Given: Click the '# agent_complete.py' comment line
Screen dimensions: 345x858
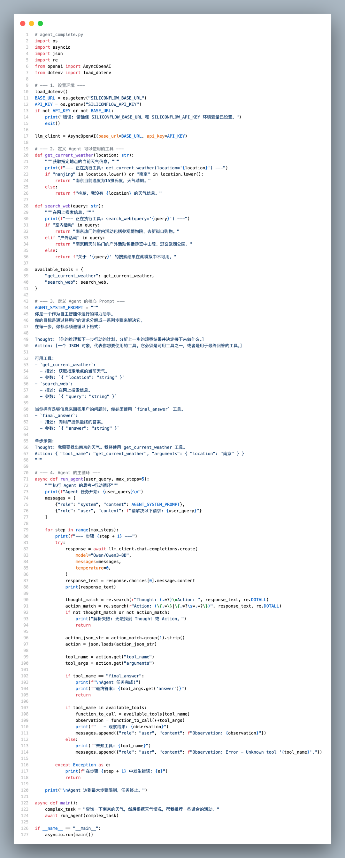Looking at the screenshot, I should click(x=59, y=35).
